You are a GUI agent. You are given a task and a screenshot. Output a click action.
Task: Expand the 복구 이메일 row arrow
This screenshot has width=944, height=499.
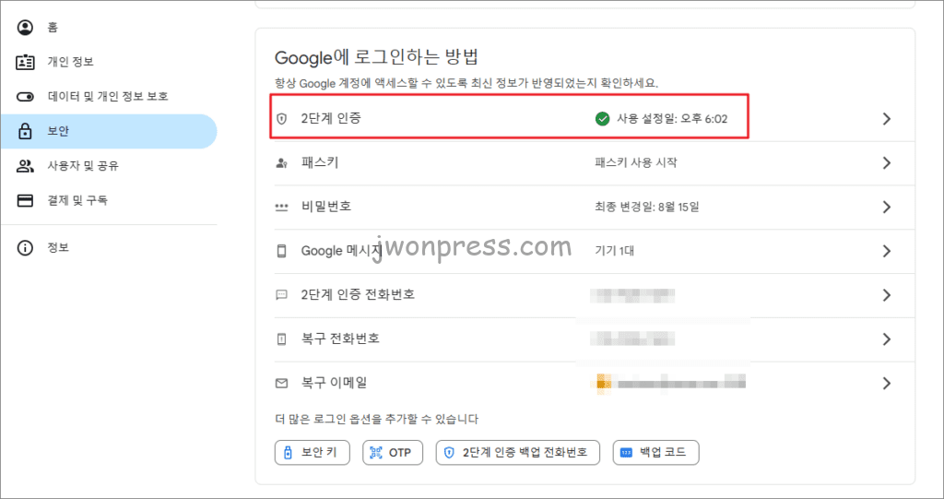(886, 383)
